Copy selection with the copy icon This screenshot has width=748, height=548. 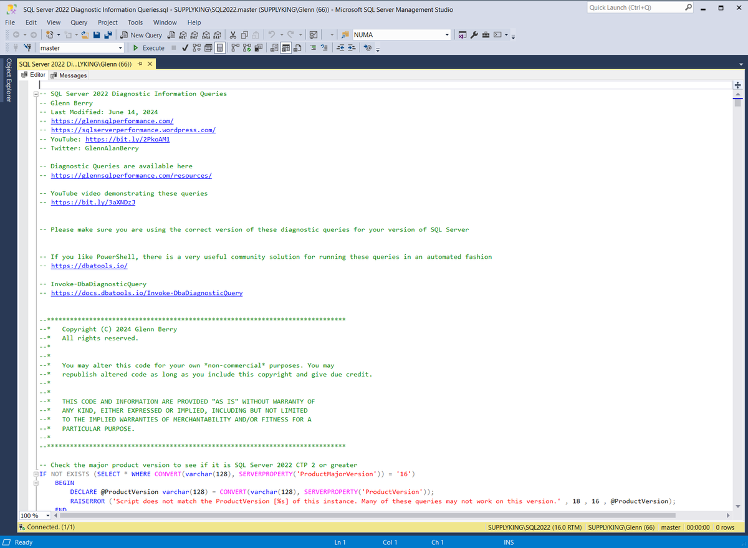[x=244, y=35]
